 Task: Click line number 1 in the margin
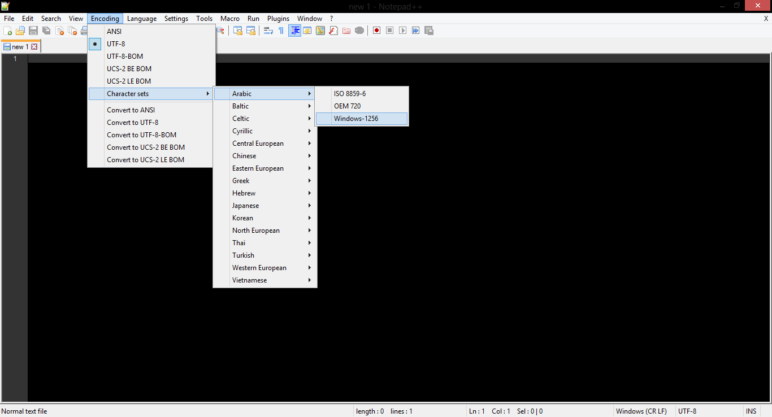click(x=15, y=59)
